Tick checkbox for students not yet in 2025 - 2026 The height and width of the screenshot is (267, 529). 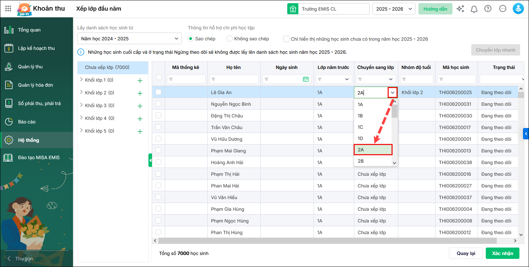click(286, 39)
